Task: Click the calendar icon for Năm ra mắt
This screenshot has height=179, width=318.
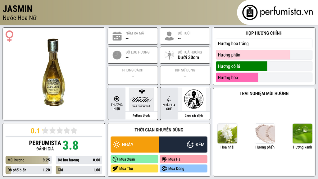Action: [117, 36]
